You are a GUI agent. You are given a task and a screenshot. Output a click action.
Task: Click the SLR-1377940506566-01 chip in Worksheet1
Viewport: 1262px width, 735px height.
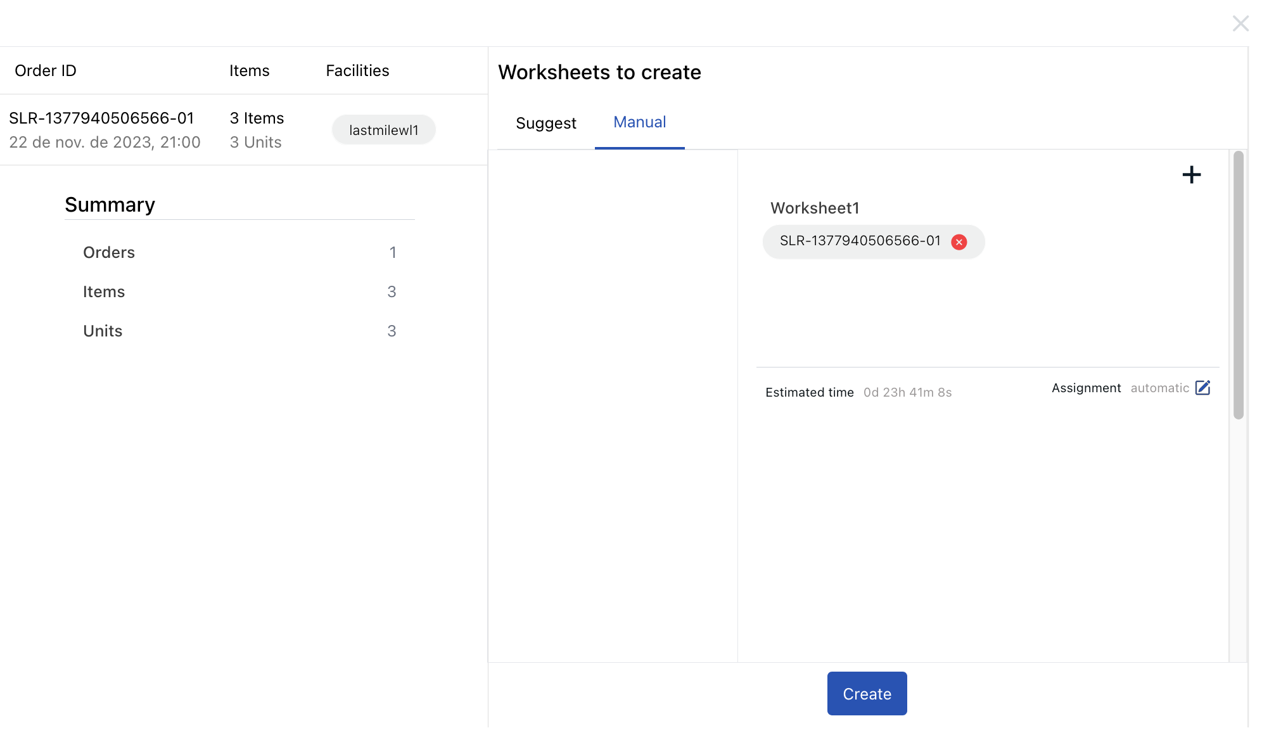(x=862, y=241)
